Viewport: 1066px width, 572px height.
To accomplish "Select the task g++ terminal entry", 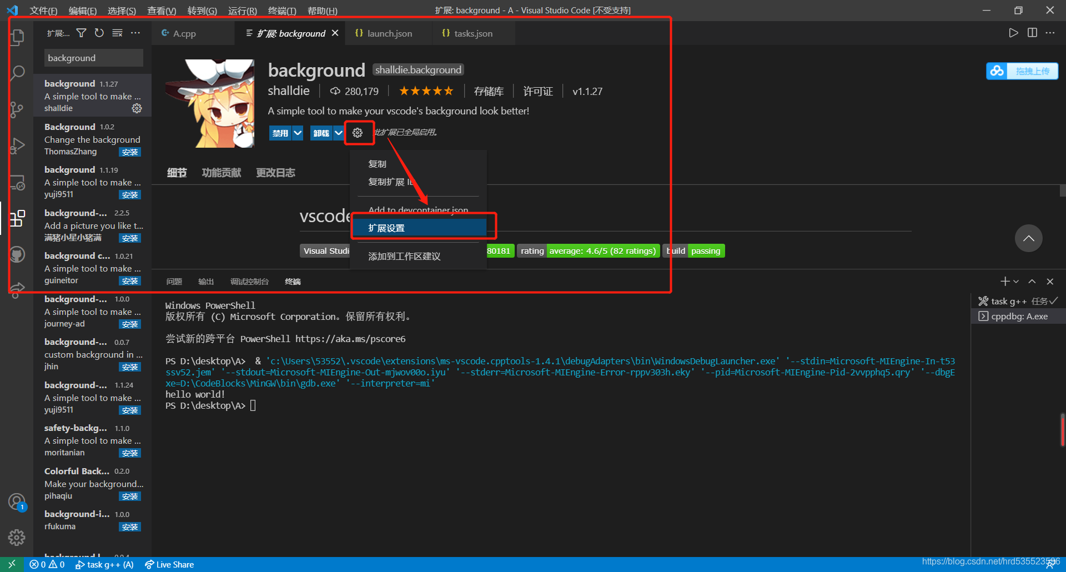I will click(1018, 301).
